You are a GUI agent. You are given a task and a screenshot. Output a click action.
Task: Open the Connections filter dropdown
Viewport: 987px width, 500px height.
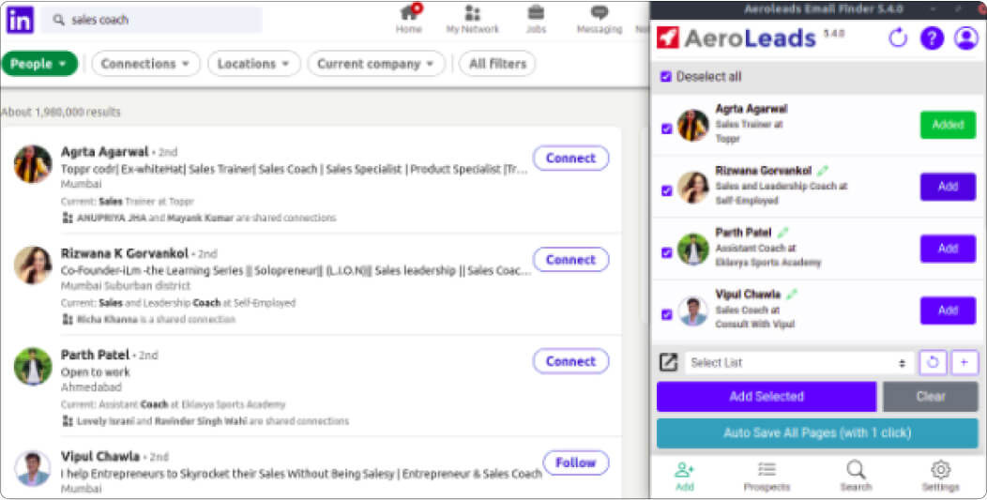click(x=145, y=64)
